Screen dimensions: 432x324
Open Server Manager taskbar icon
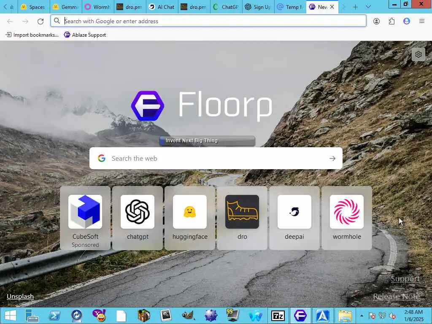point(32,316)
